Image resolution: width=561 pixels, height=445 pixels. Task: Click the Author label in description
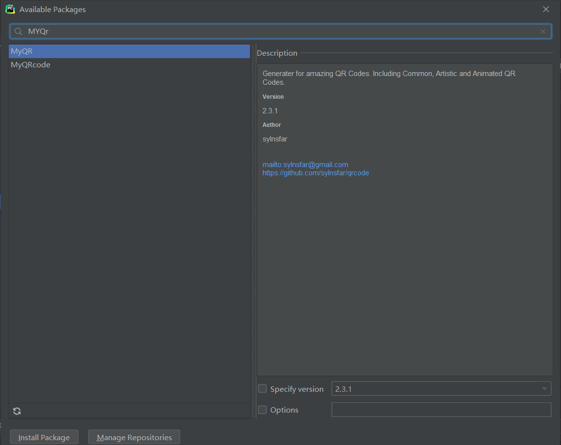(272, 125)
